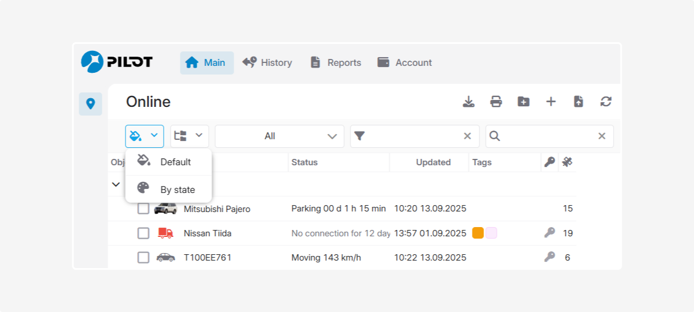
Task: Click the plus icon to add object
Action: tap(551, 102)
